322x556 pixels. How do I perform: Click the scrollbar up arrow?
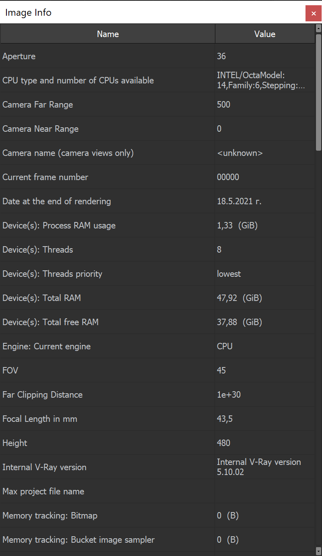[x=318, y=28]
